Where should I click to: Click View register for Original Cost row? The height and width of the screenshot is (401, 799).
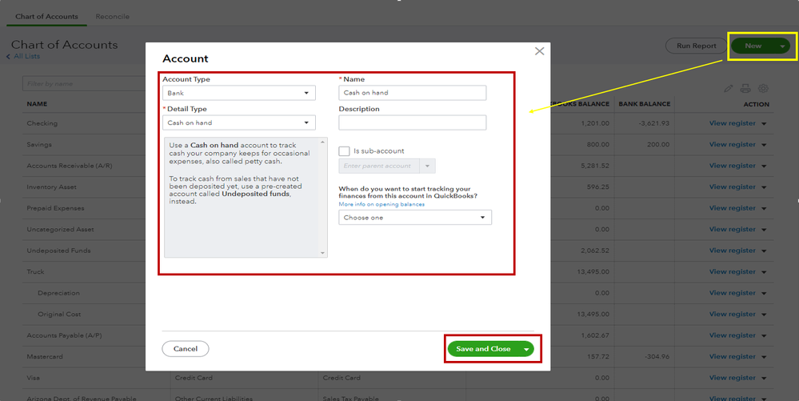coord(733,315)
